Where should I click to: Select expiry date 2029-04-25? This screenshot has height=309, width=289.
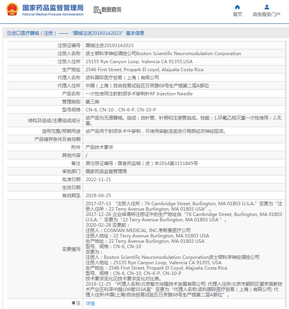[98, 196]
